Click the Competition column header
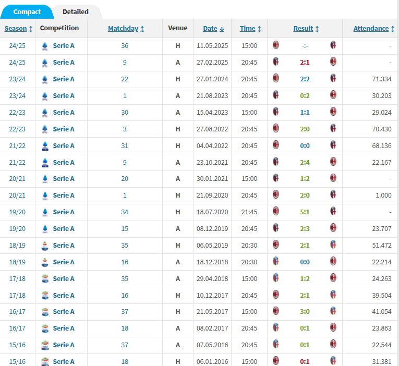The image size is (399, 366). (x=59, y=28)
